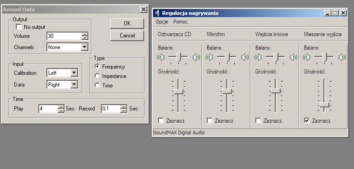Screen dimensions: 354x169
Task: Decrease Record seconds with down arrow
Action: coord(123,110)
